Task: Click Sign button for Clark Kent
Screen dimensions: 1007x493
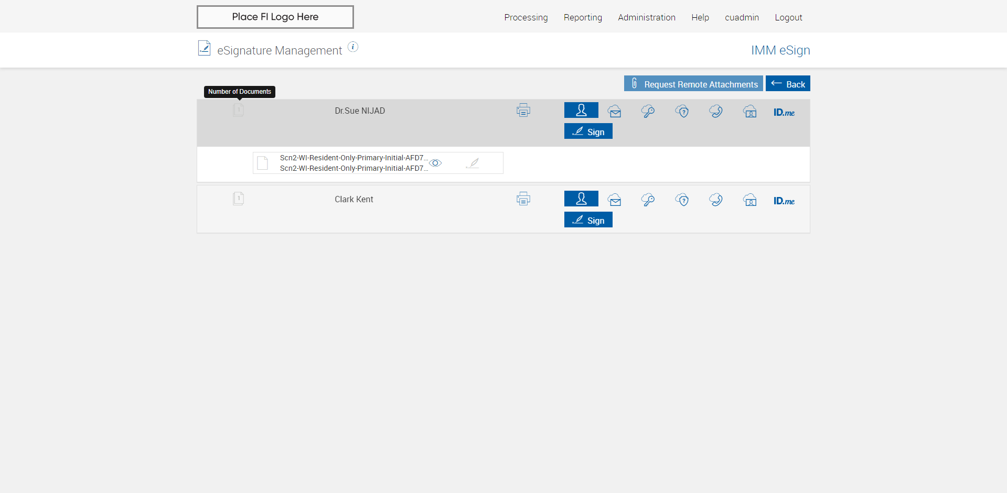Action: pos(588,220)
